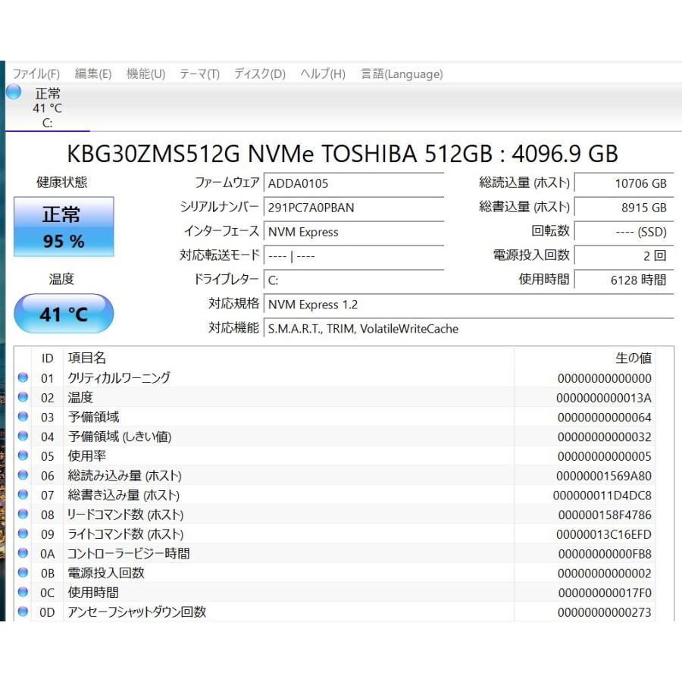The image size is (682, 682).
Task: Click total host writes value 8915 GB
Action: tap(624, 208)
